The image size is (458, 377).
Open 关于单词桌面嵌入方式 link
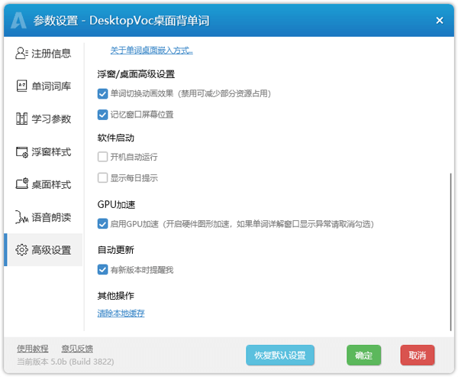[152, 50]
